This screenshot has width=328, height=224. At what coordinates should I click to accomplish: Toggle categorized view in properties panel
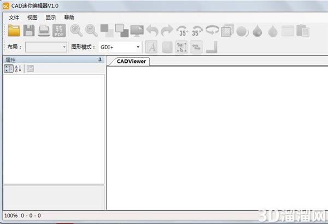[9, 69]
